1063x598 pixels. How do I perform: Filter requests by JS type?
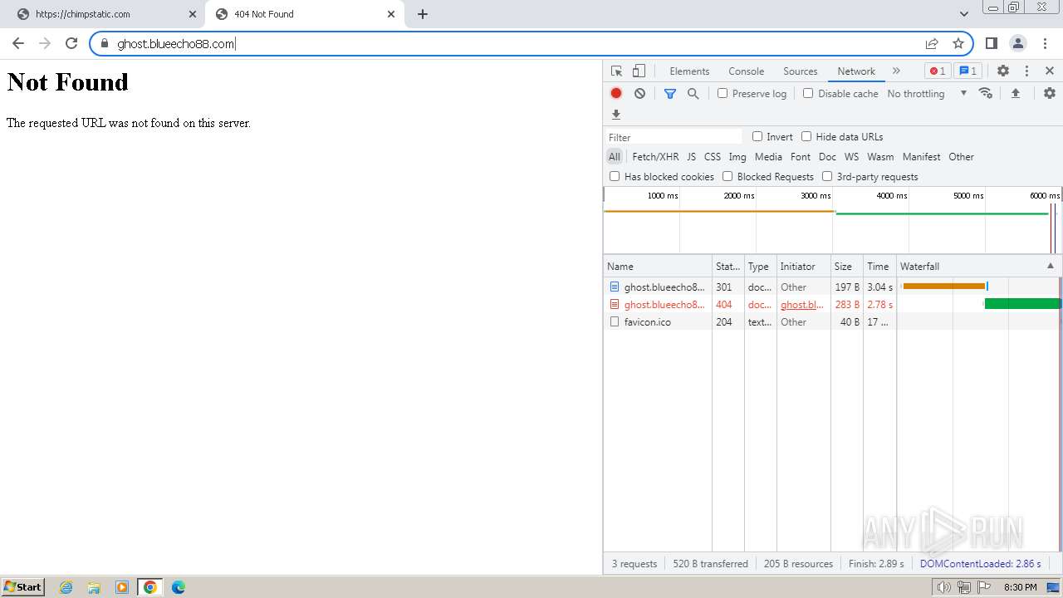click(x=691, y=157)
